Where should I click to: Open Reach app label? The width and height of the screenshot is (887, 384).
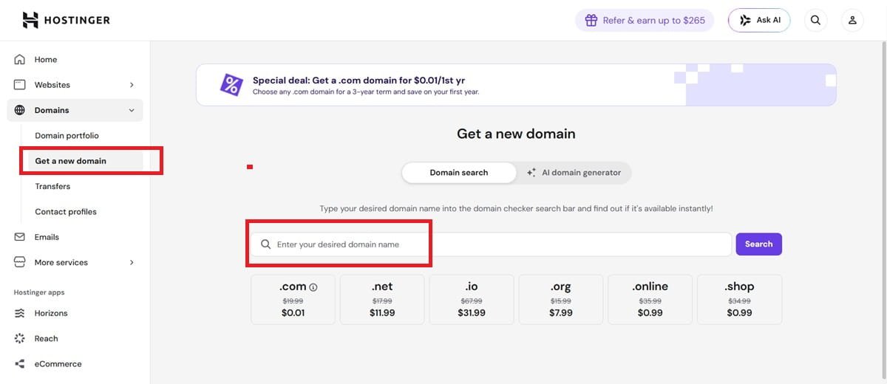click(46, 339)
